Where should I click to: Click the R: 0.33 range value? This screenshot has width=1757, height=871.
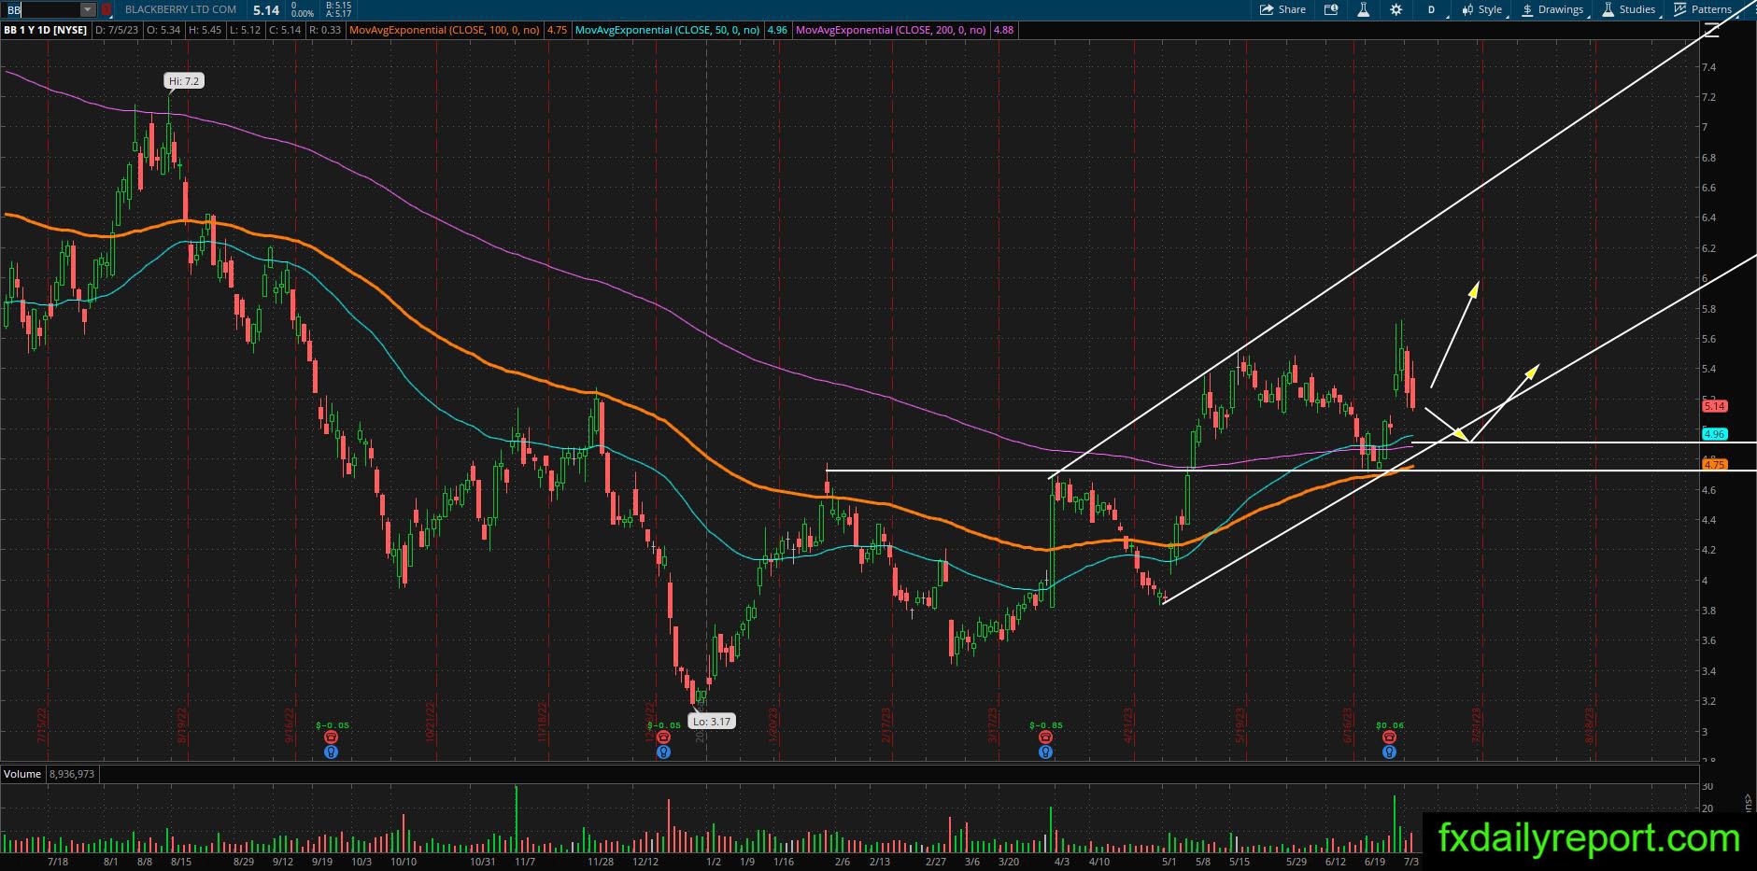(325, 30)
